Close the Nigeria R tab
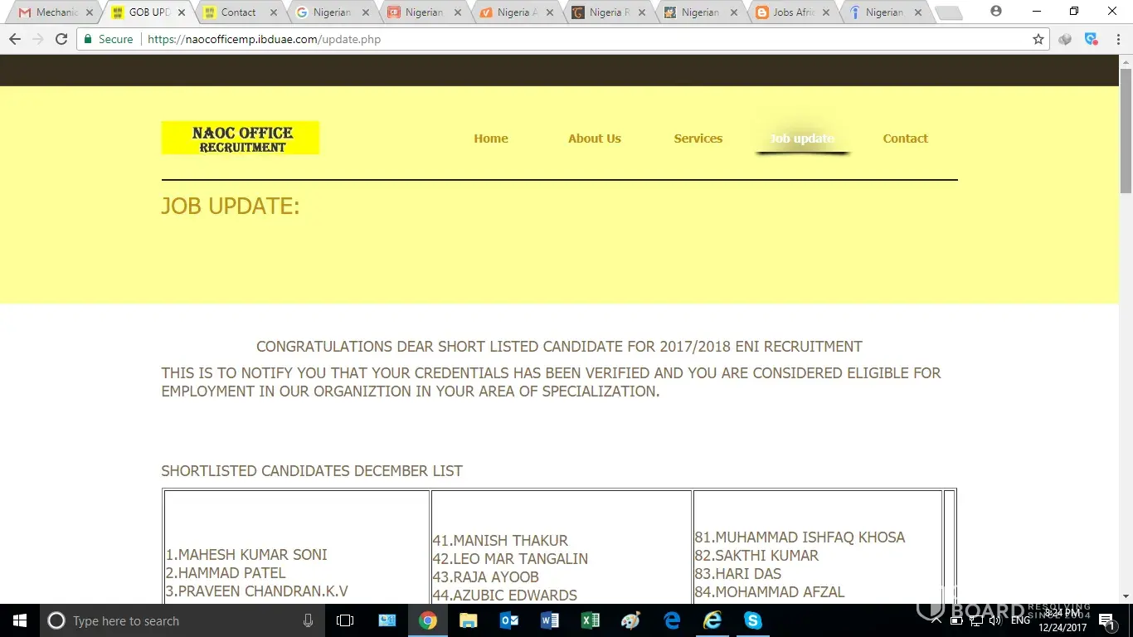 coord(642,12)
